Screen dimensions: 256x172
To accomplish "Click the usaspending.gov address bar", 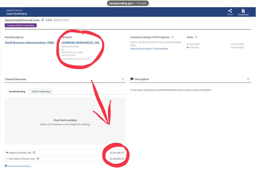I will pyautogui.click(x=128, y=3).
